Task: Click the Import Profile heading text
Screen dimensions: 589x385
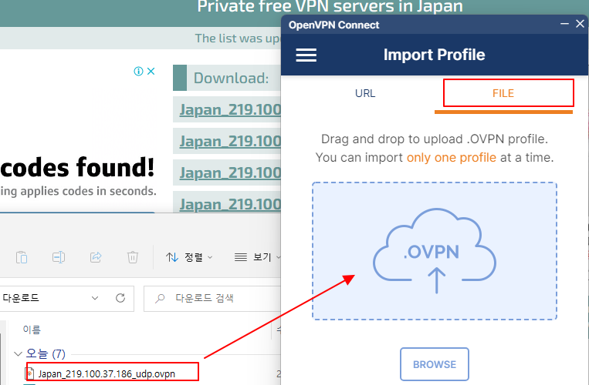Action: pyautogui.click(x=434, y=55)
